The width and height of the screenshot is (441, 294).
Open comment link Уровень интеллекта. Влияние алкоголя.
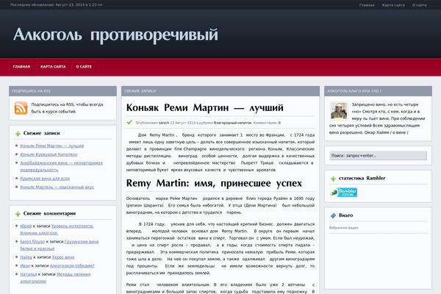coord(57,229)
